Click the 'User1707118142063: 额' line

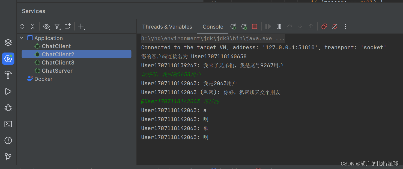pos(175,128)
